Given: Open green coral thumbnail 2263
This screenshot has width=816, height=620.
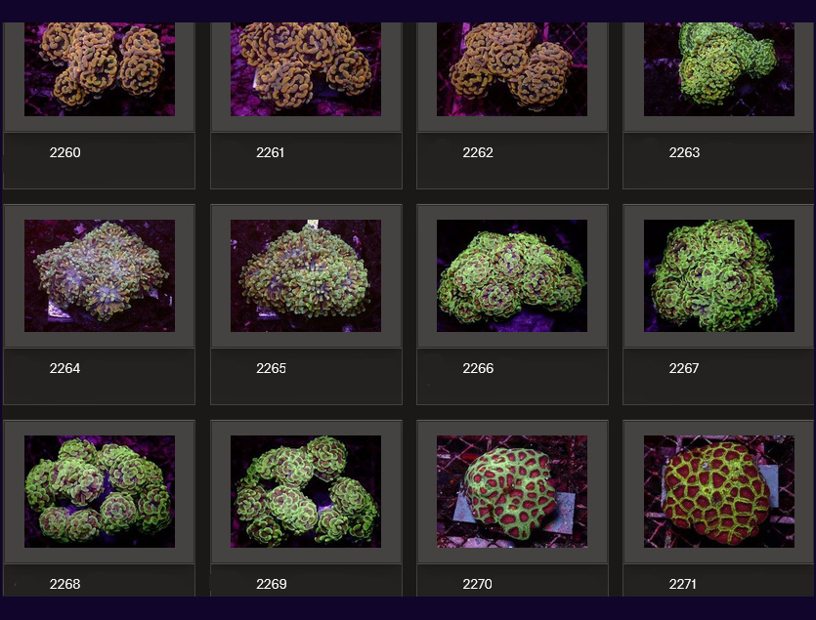Looking at the screenshot, I should [x=718, y=69].
